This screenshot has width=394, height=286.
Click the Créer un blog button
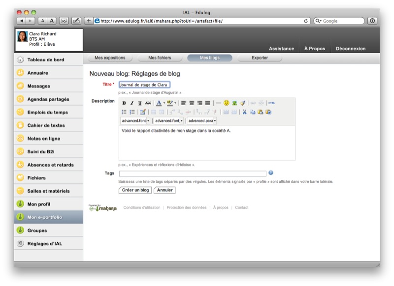135,190
